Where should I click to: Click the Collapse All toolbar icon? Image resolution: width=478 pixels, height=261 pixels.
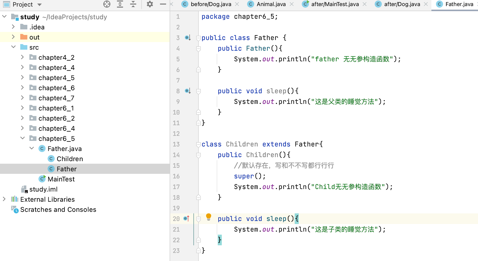tap(133, 4)
